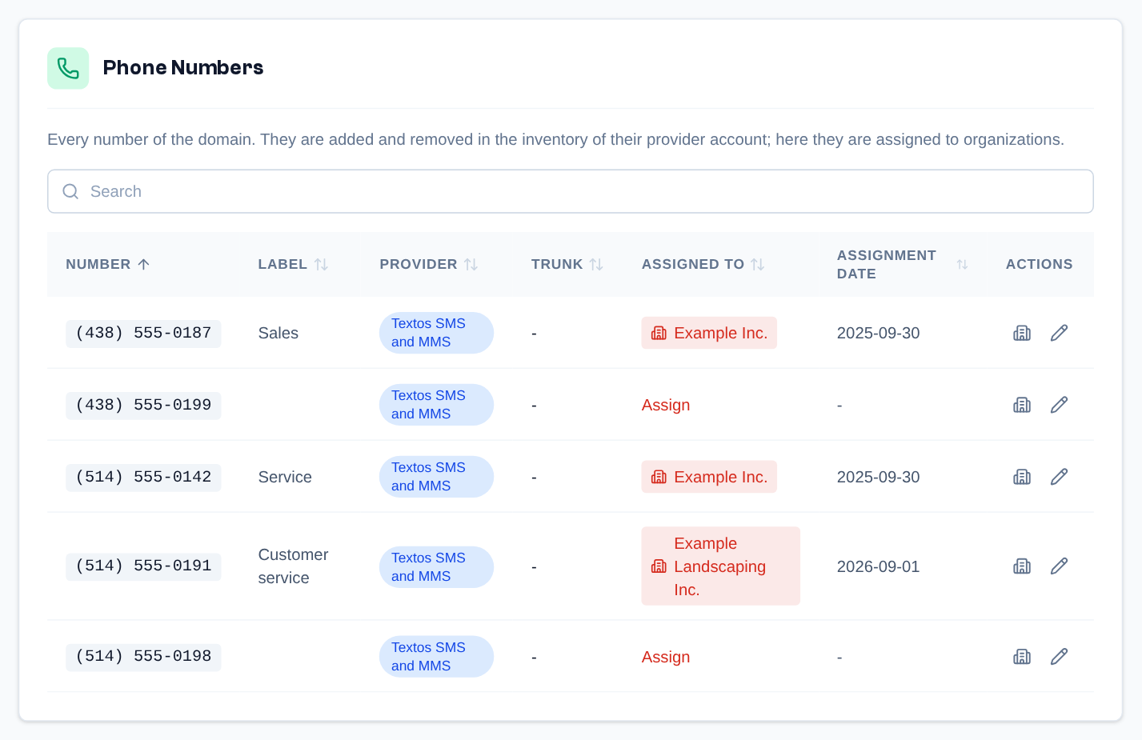Click the 2025-09-30 date in the Sales row
1142x740 pixels.
tap(878, 333)
